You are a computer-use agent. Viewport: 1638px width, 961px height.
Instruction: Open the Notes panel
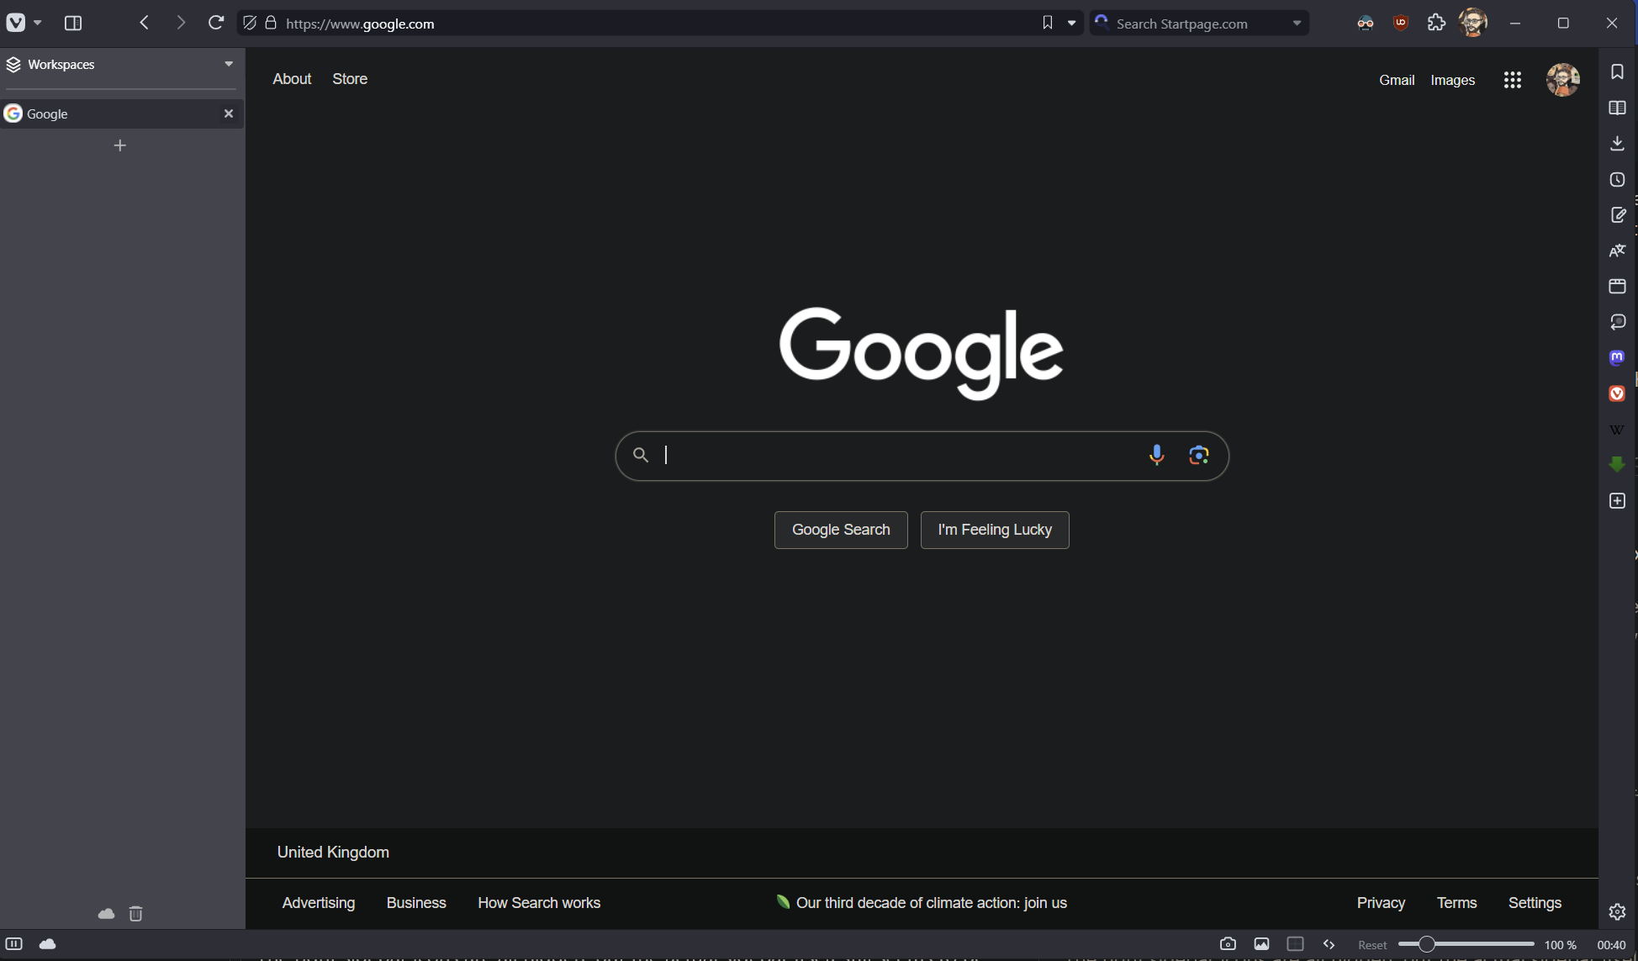tap(1617, 215)
